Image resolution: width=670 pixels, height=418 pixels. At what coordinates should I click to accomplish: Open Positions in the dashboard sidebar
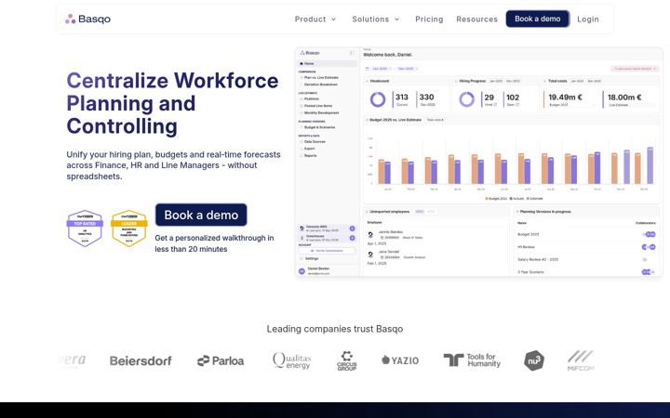click(x=311, y=98)
